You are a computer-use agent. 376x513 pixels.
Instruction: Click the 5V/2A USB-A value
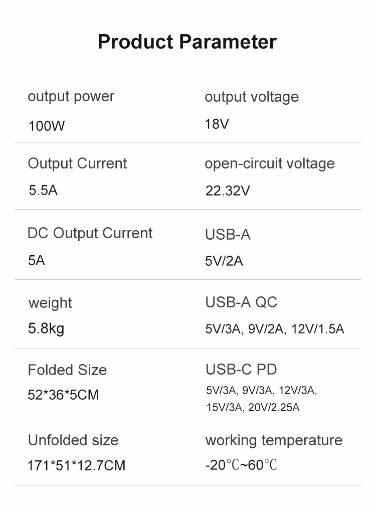tap(224, 261)
